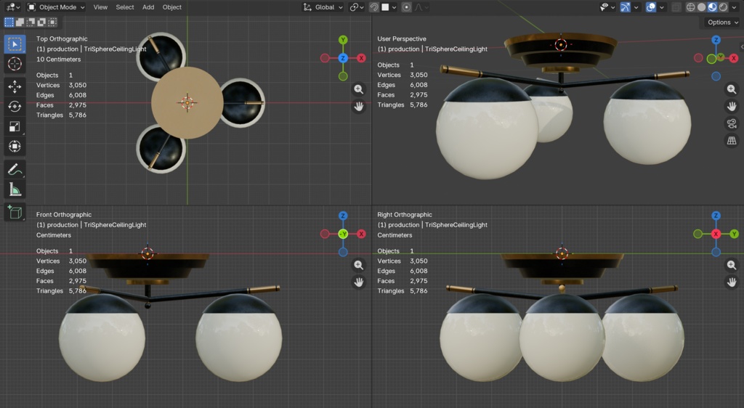Open the Object menu
The width and height of the screenshot is (744, 408).
pos(171,7)
